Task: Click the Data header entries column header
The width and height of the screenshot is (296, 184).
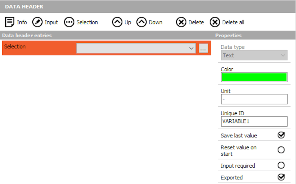Action: (x=27, y=35)
